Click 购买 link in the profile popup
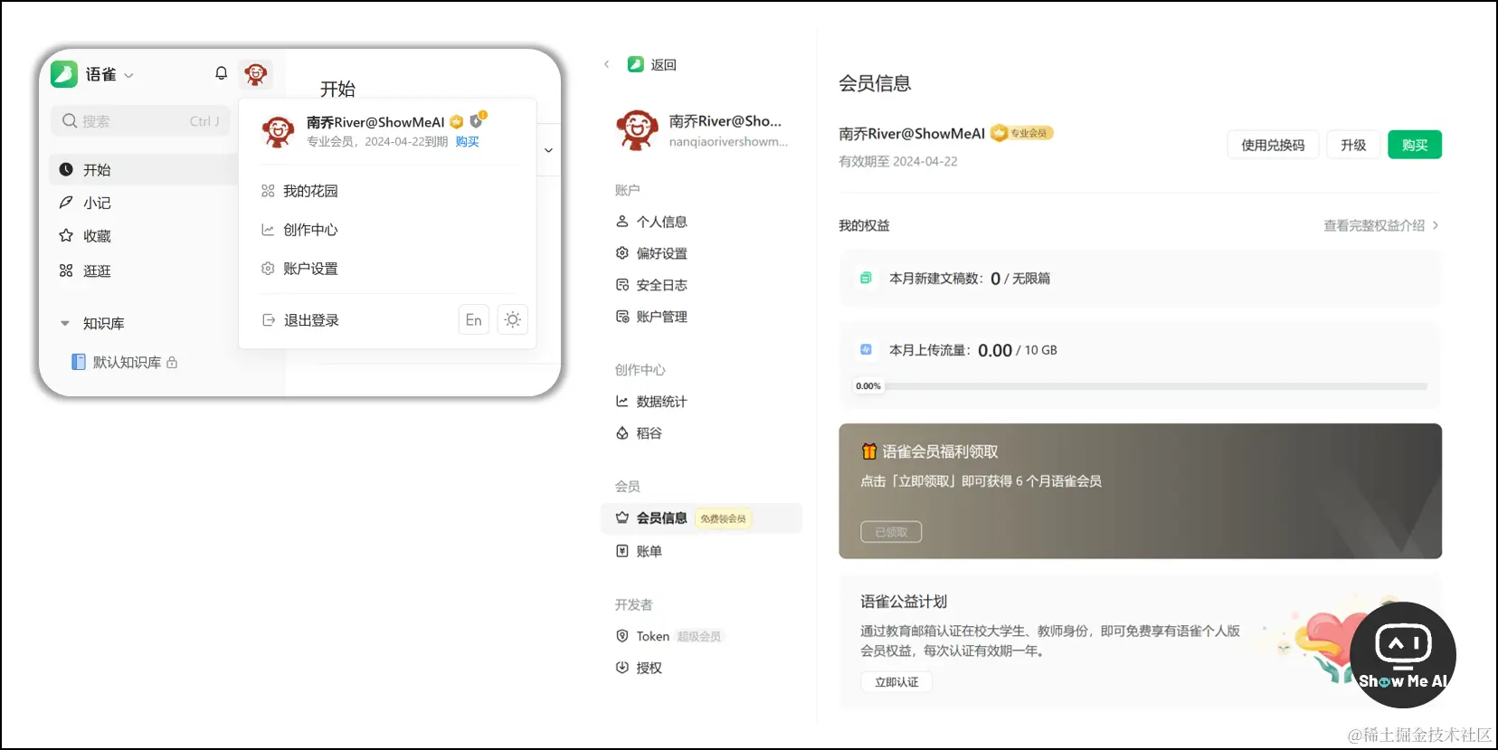This screenshot has height=750, width=1498. 468,142
